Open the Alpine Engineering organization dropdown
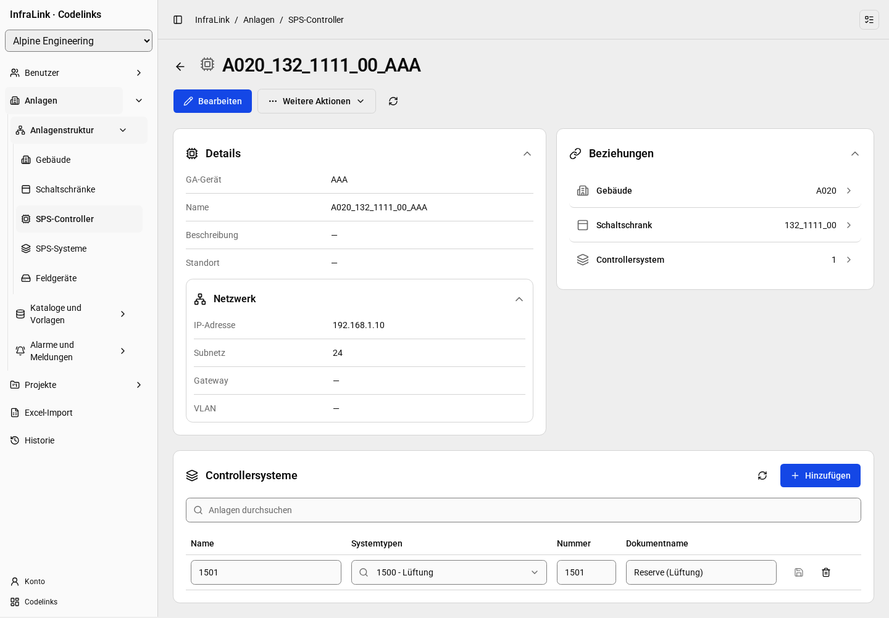This screenshot has height=618, width=889. pos(78,41)
